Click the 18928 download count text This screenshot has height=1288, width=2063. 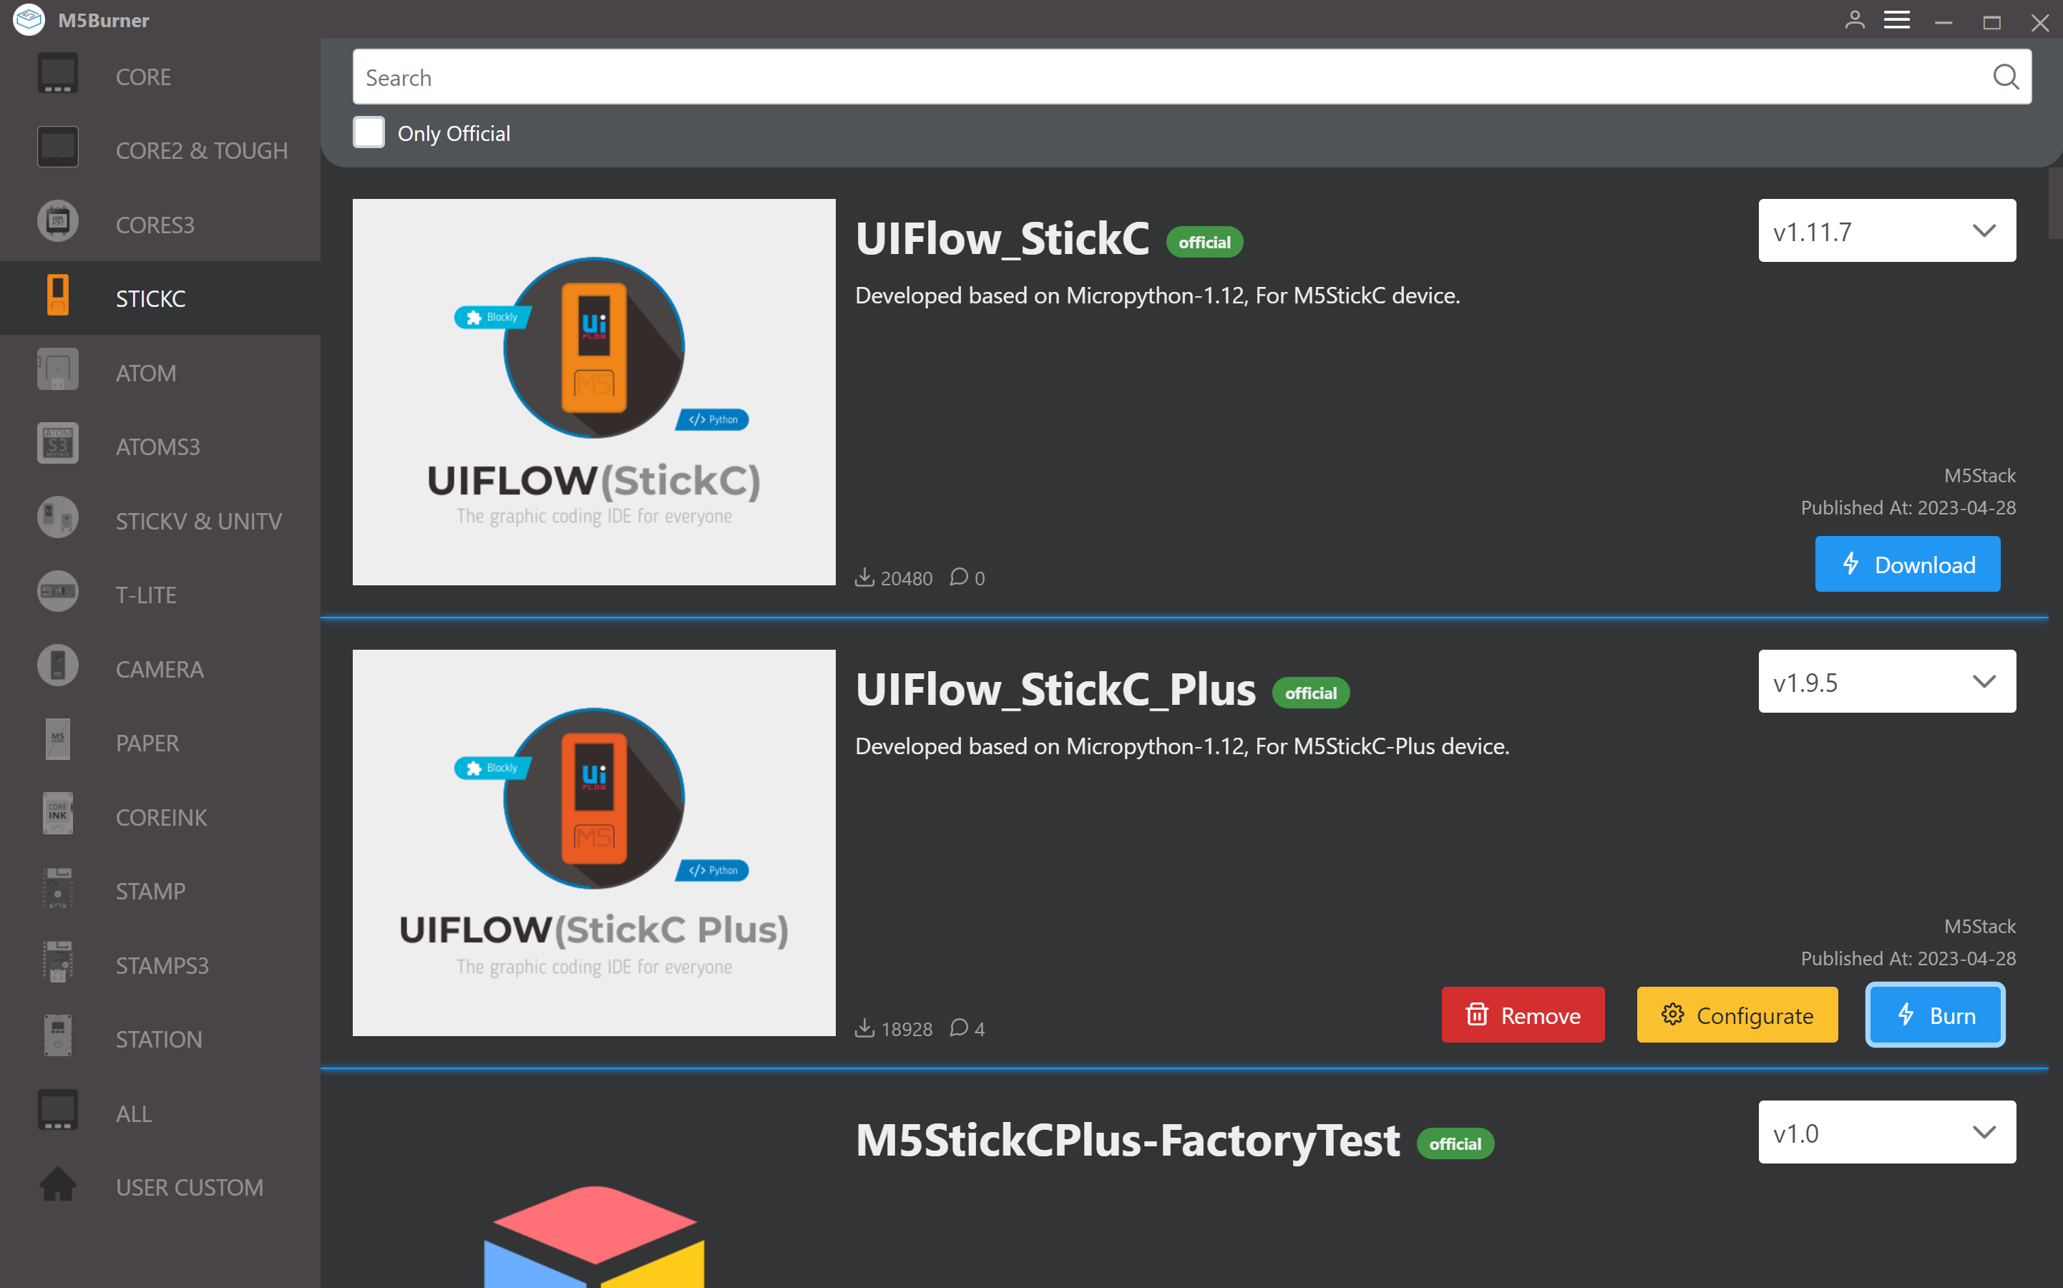coord(907,1029)
